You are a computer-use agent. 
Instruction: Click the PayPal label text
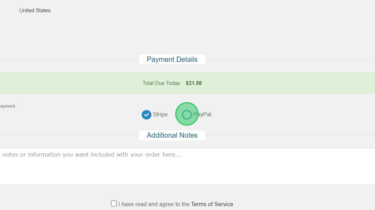coord(202,115)
